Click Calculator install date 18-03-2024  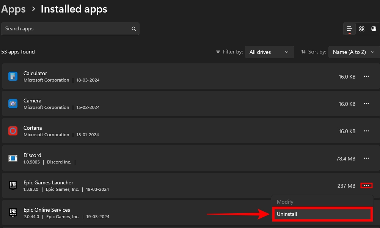pos(88,80)
